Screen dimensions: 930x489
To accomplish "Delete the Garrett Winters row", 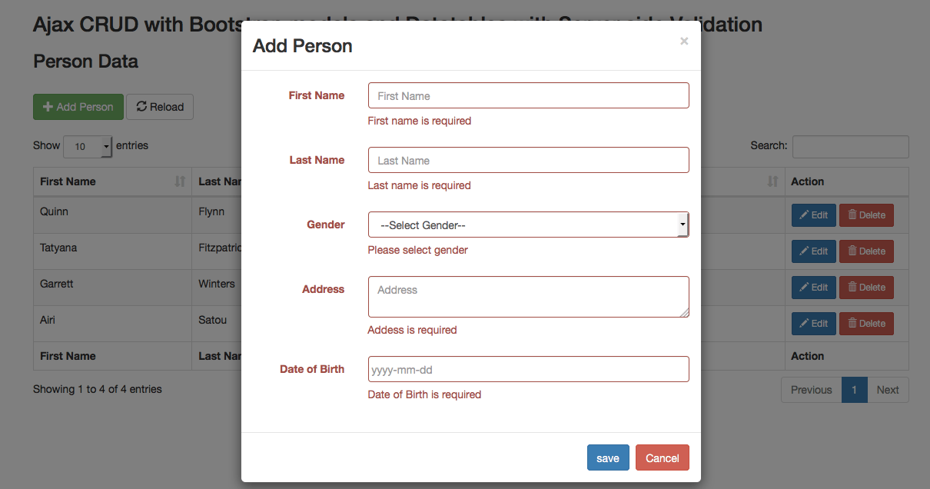I will click(866, 288).
